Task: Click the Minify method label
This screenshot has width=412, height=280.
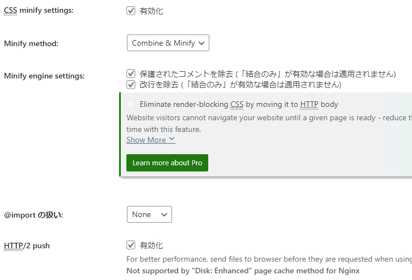Action: point(31,43)
